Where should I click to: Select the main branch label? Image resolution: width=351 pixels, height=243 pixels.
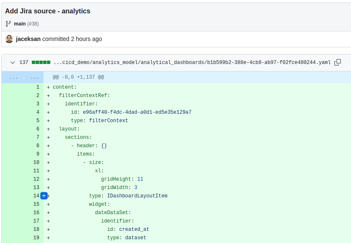click(x=19, y=24)
